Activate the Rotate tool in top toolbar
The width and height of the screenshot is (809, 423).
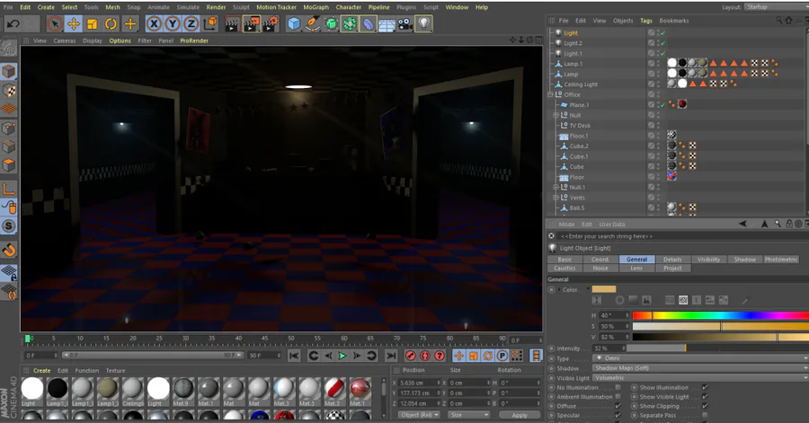[x=111, y=23]
